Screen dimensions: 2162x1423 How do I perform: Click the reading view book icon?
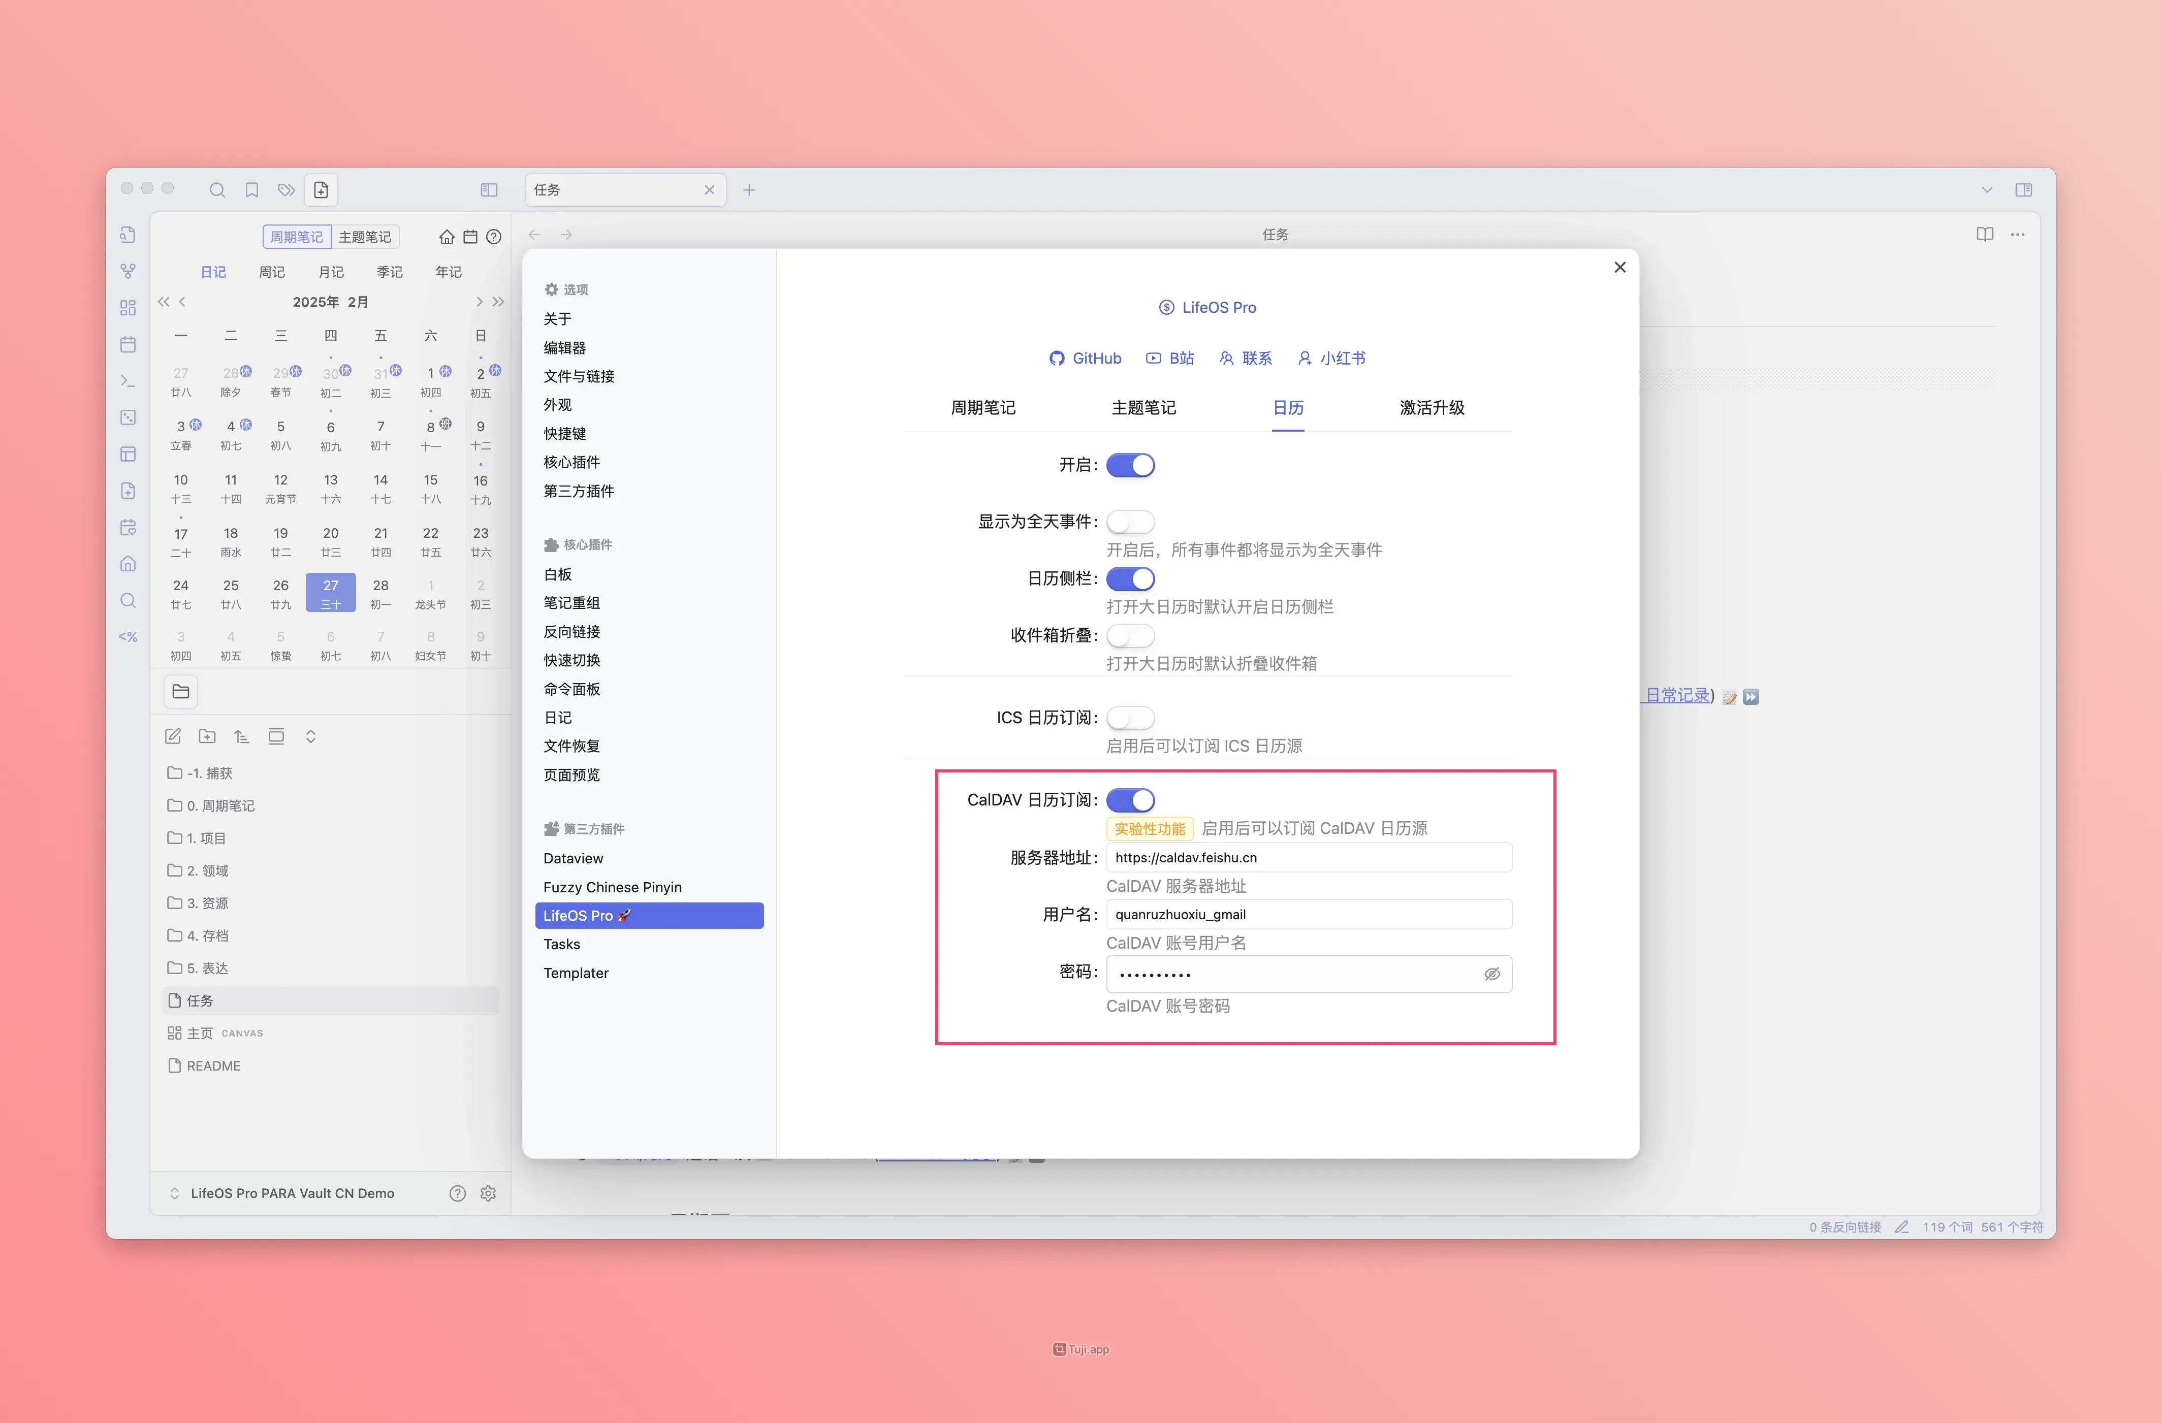(x=1985, y=234)
